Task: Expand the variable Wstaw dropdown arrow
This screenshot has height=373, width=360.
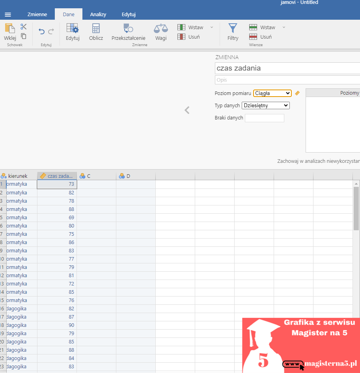Action: pyautogui.click(x=212, y=27)
